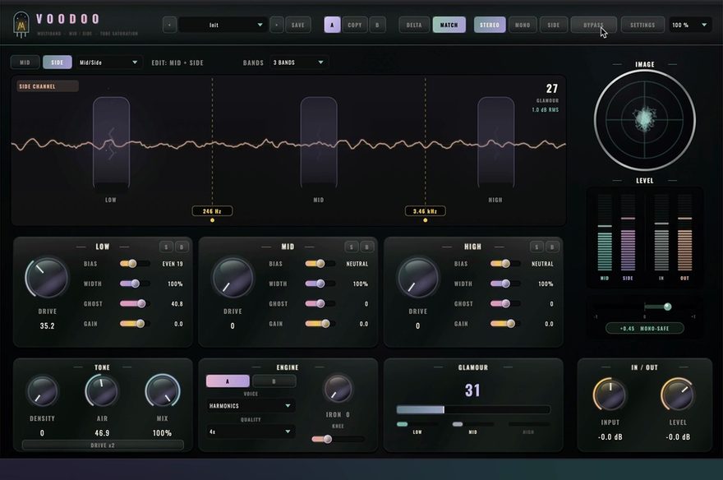The height and width of the screenshot is (480, 723).
Task: Click the Mid band tube graphic
Action: coord(319,142)
